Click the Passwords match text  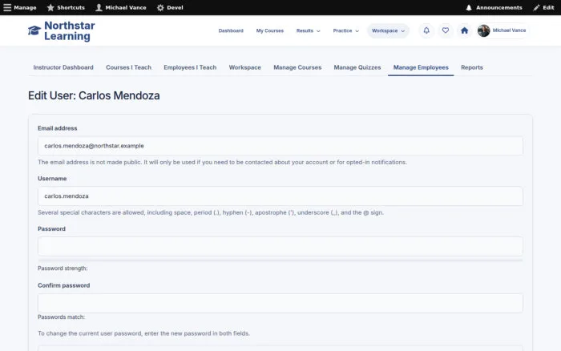click(61, 317)
